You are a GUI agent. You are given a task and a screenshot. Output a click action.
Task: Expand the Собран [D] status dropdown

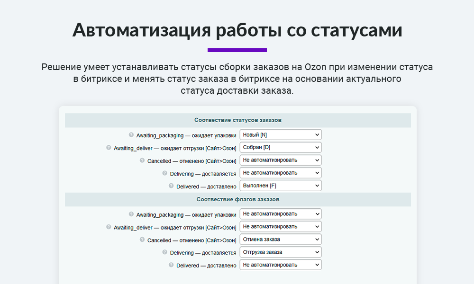tap(280, 147)
